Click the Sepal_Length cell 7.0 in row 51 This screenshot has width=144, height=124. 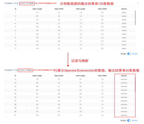37,79
